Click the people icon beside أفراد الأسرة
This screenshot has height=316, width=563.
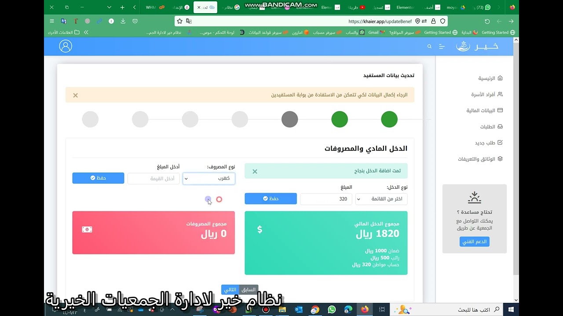coord(500,94)
